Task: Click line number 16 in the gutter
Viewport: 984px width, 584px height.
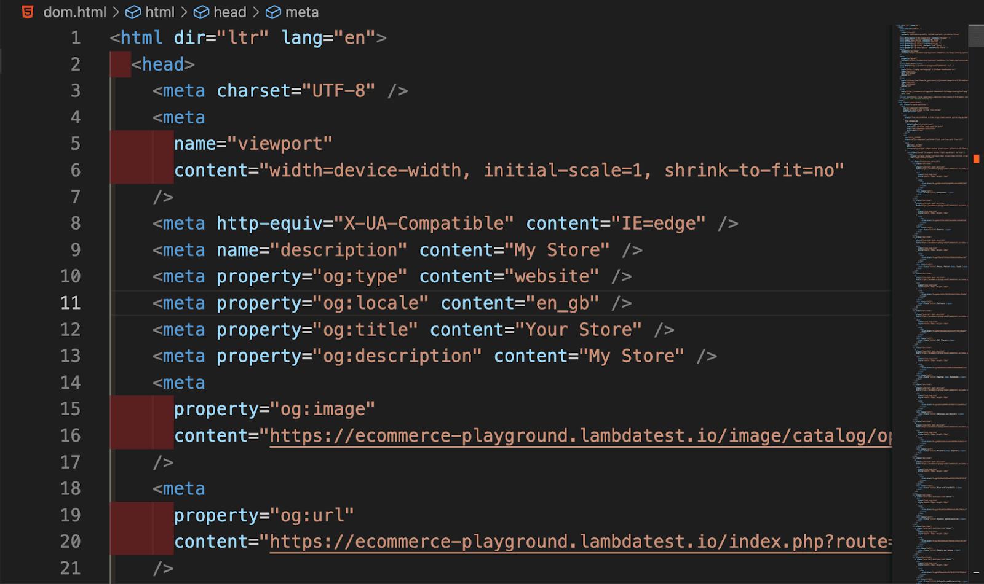Action: (71, 436)
